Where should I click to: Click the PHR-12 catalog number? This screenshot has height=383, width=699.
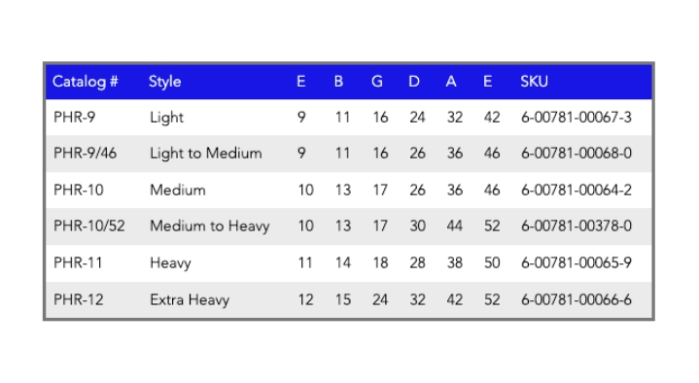(x=79, y=299)
